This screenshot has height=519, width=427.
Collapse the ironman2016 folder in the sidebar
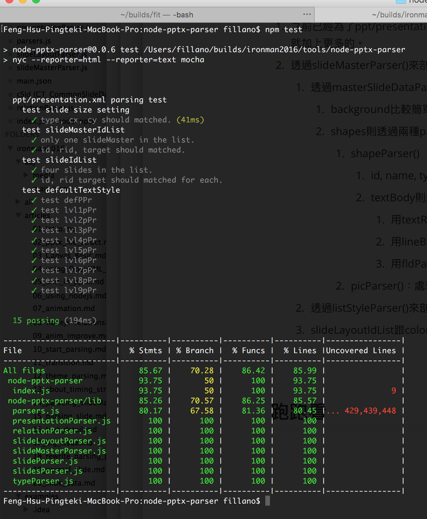(10, 148)
